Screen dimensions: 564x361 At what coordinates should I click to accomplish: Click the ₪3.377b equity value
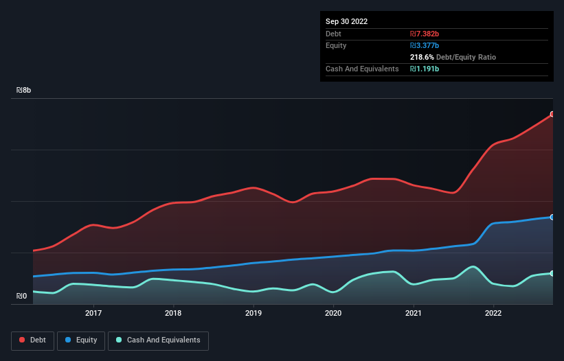[425, 45]
